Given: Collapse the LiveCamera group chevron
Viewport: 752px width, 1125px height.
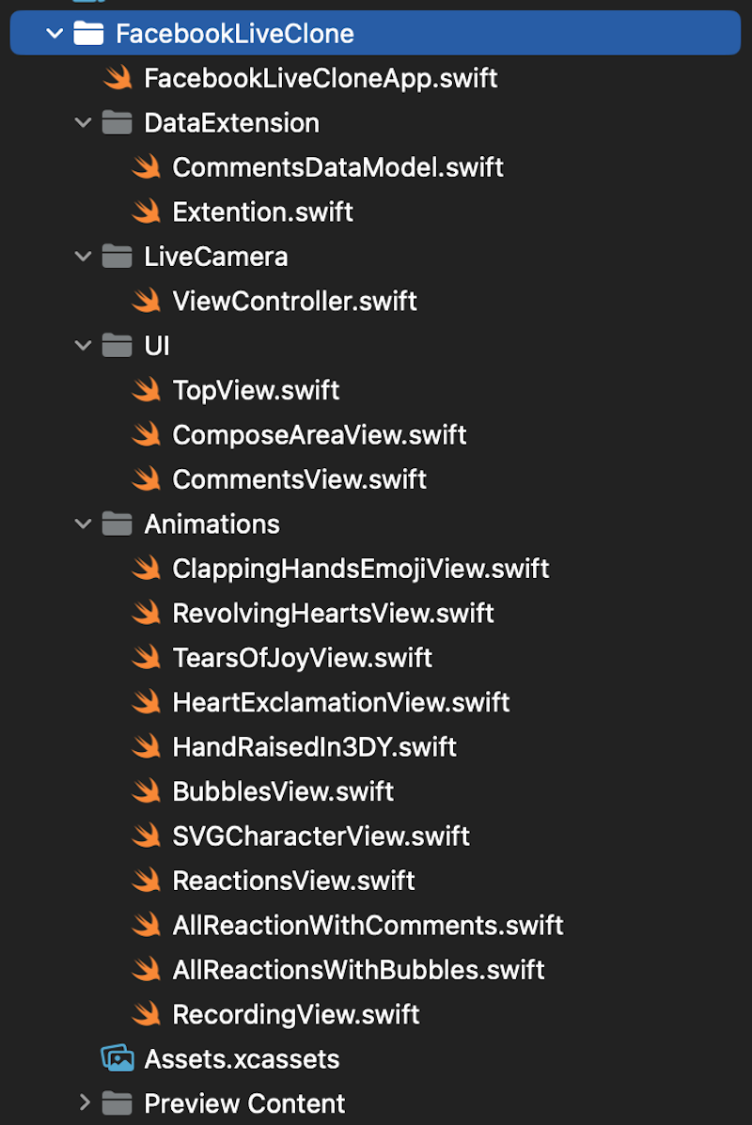Looking at the screenshot, I should 84,257.
